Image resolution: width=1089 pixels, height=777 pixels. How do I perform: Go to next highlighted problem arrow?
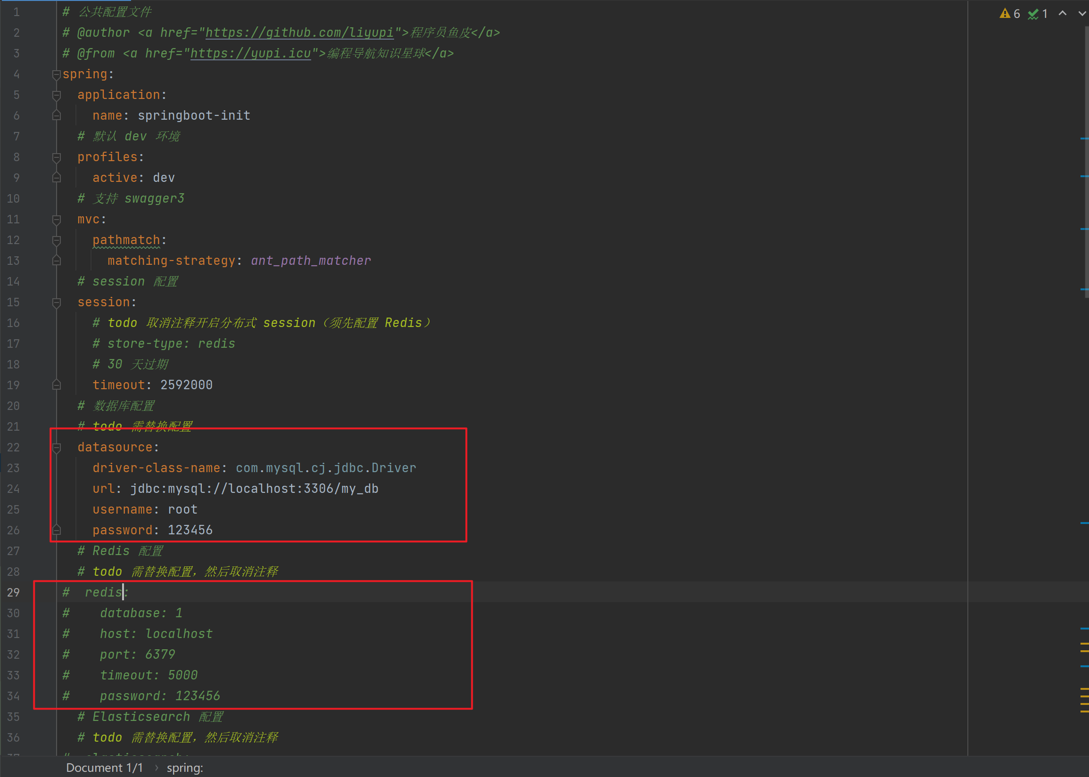1082,13
